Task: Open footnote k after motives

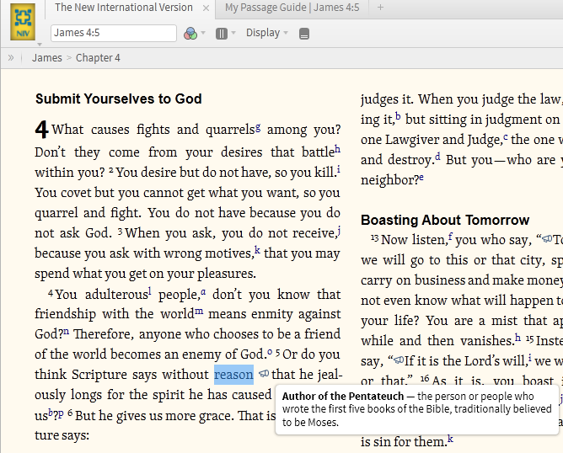Action: point(257,250)
